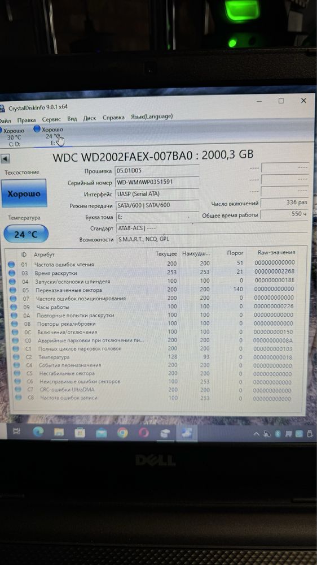Click the serial number field WD-WMAWP0351591
This screenshot has height=565, width=317.
click(157, 182)
